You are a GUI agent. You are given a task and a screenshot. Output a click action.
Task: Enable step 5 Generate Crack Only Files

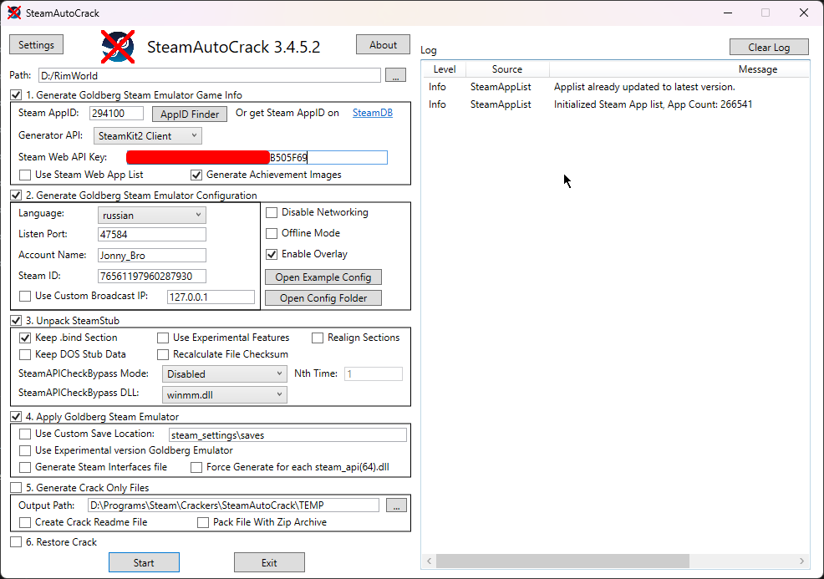coord(16,487)
